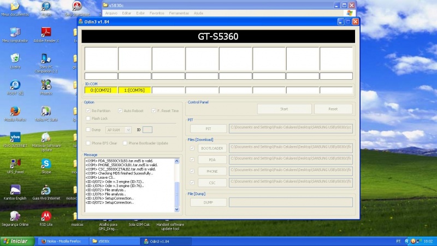The image size is (437, 246).
Task: Open the Kantoo English shortcut
Action: (15, 192)
